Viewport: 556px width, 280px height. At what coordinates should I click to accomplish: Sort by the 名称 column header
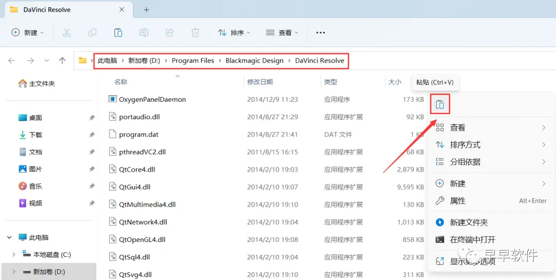(121, 82)
